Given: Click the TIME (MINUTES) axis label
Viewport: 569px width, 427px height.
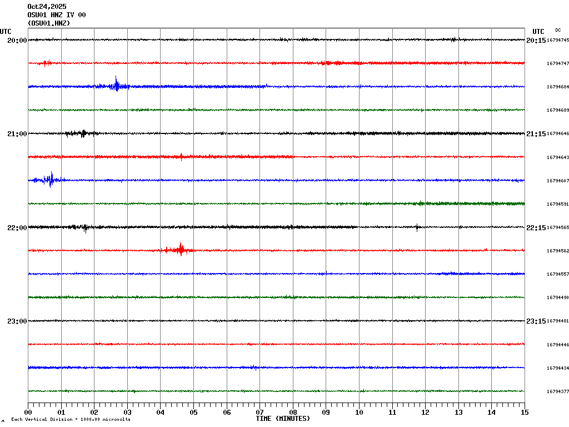Looking at the screenshot, I should click(x=283, y=418).
